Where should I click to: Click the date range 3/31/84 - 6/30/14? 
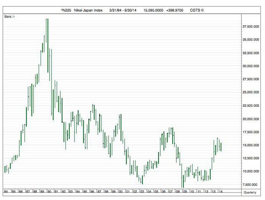(x=123, y=10)
